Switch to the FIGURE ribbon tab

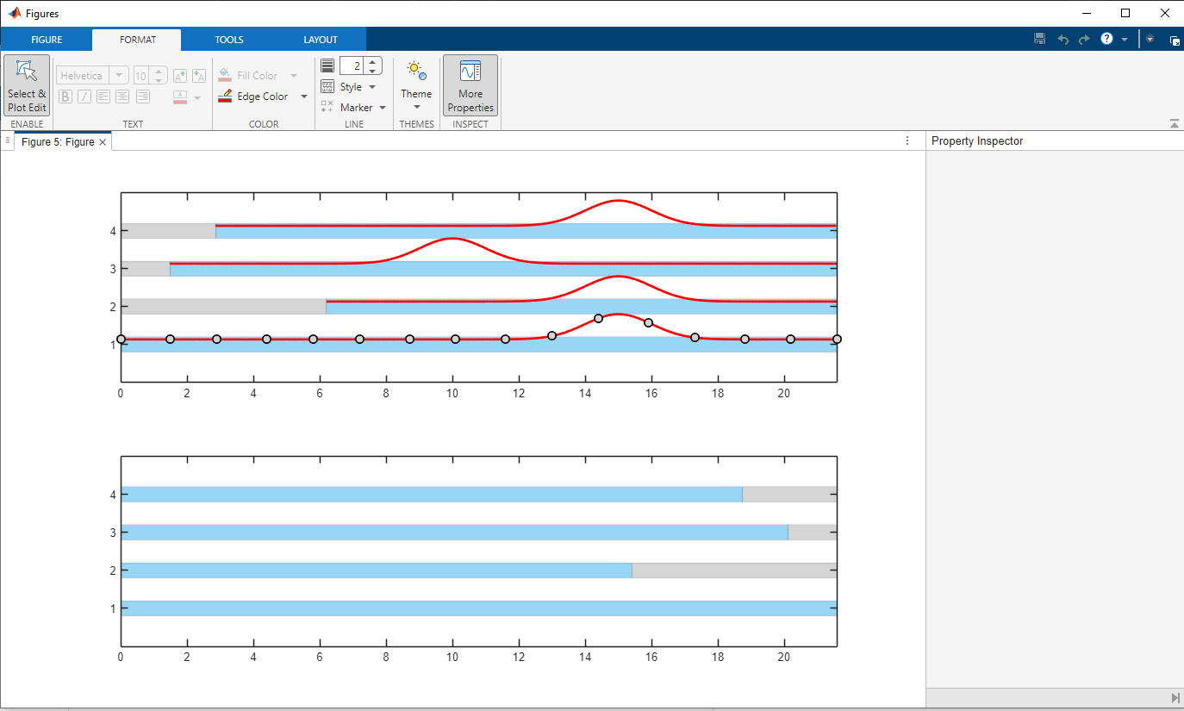(x=47, y=40)
